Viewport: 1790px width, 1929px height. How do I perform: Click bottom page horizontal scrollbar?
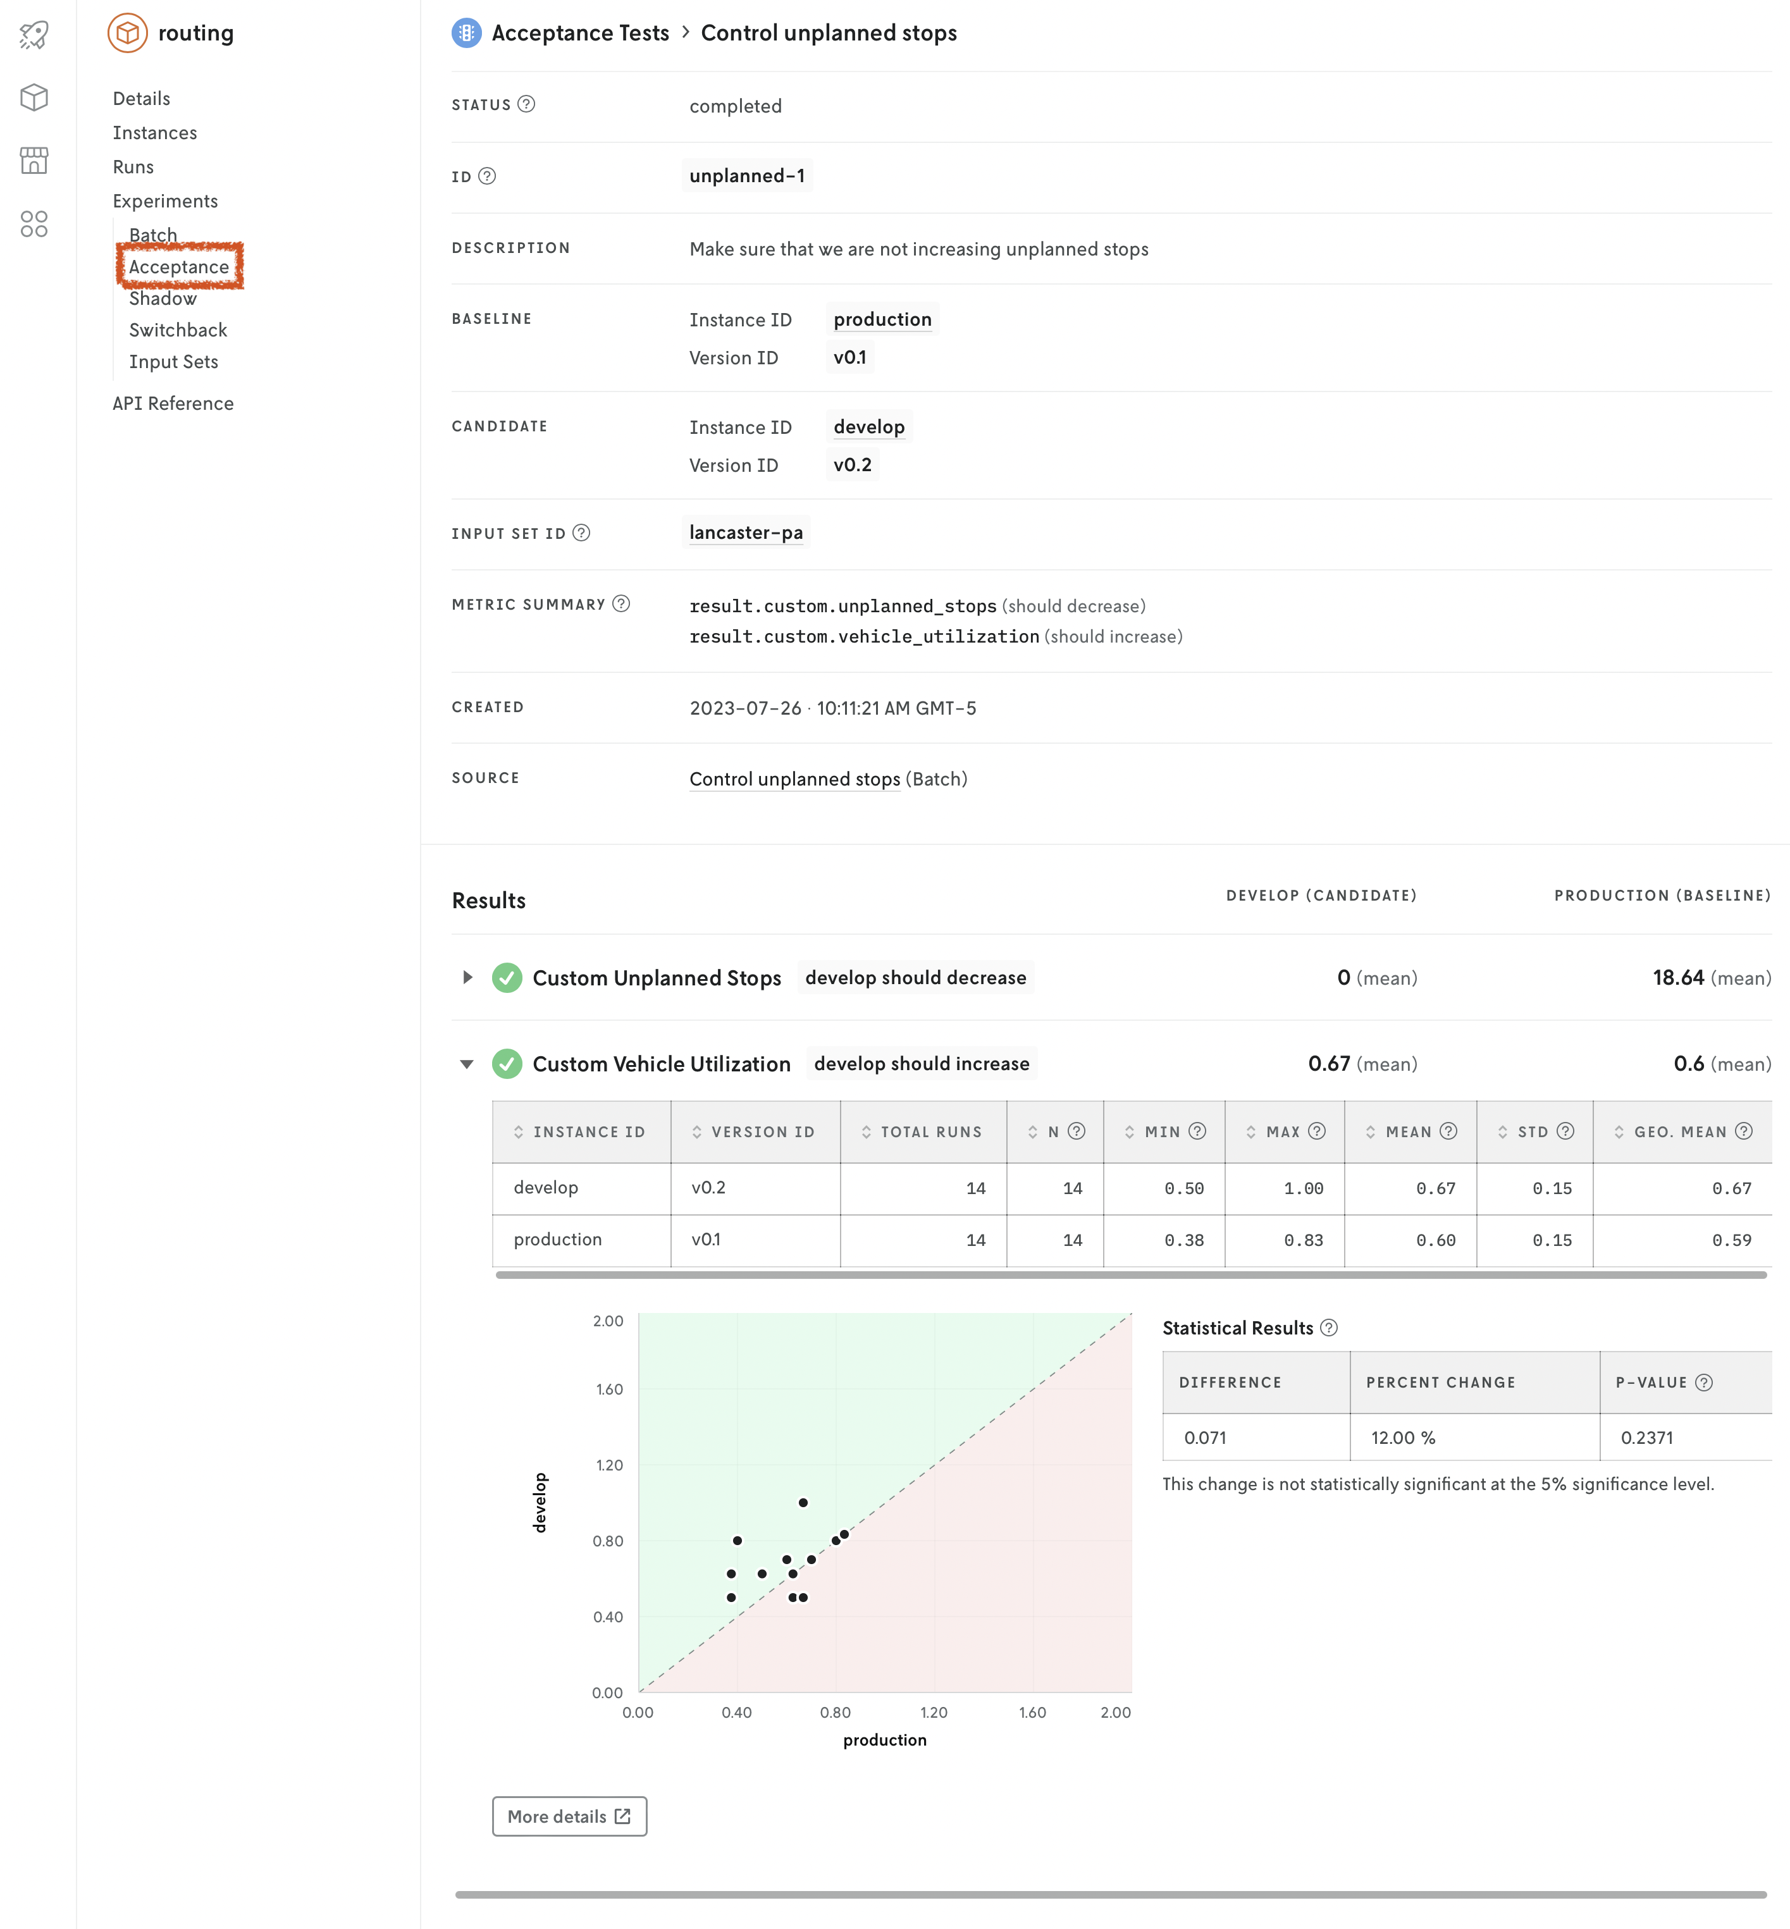[1110, 1894]
